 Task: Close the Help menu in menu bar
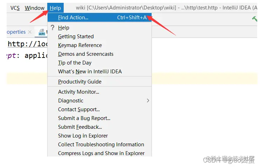(55, 8)
